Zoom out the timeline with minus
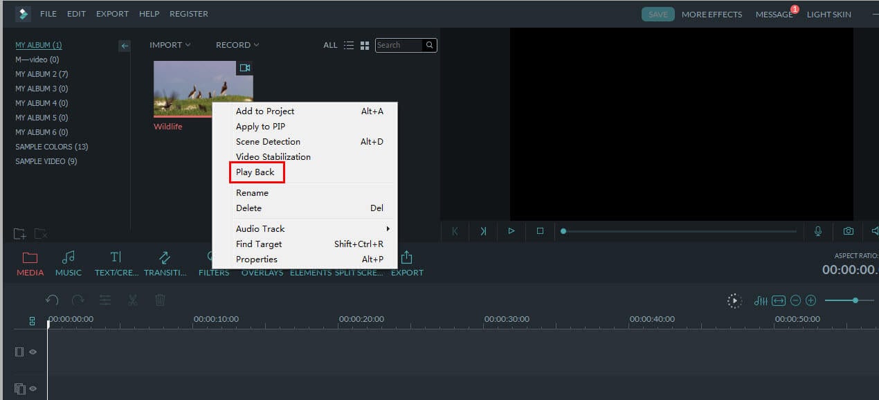The height and width of the screenshot is (400, 879). 796,301
